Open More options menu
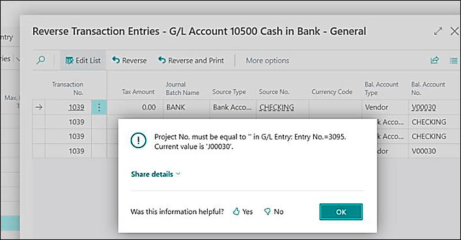Screen dimensions: 461x240 pyautogui.click(x=267, y=61)
